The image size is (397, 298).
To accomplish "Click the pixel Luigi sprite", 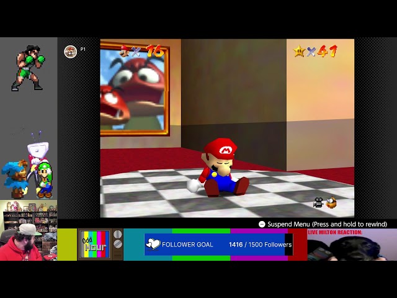I will coord(45,180).
